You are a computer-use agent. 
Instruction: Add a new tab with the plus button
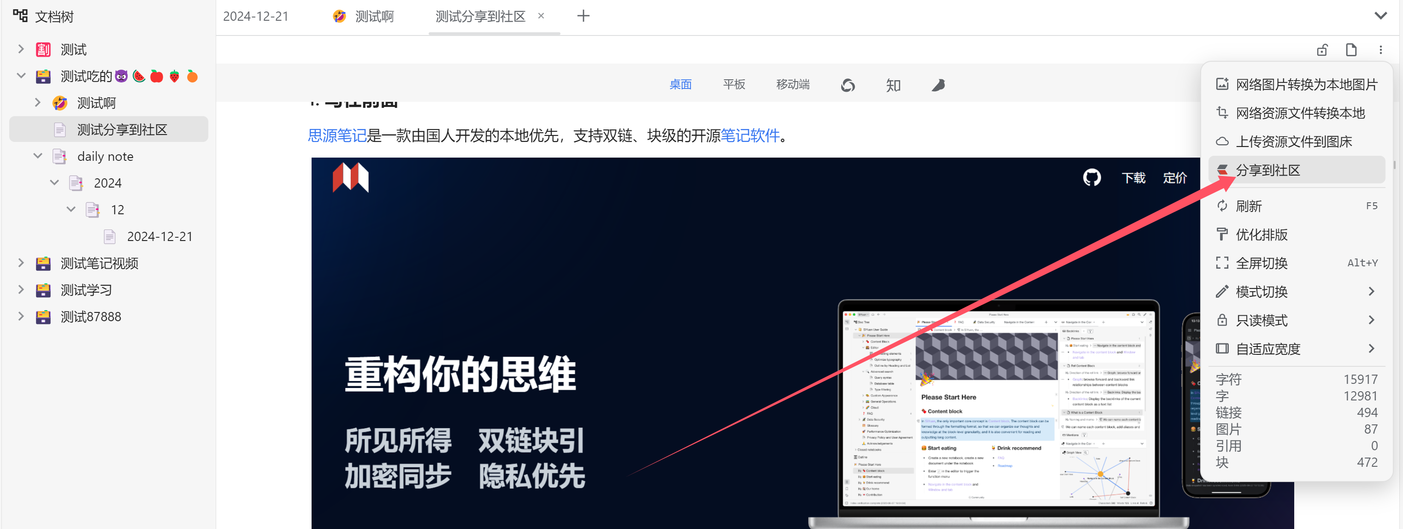pos(583,16)
